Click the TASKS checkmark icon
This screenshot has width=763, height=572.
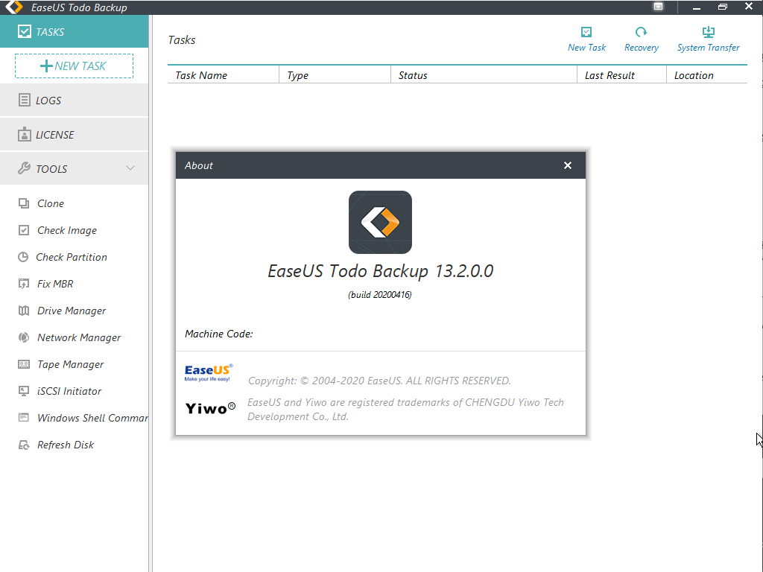(24, 31)
